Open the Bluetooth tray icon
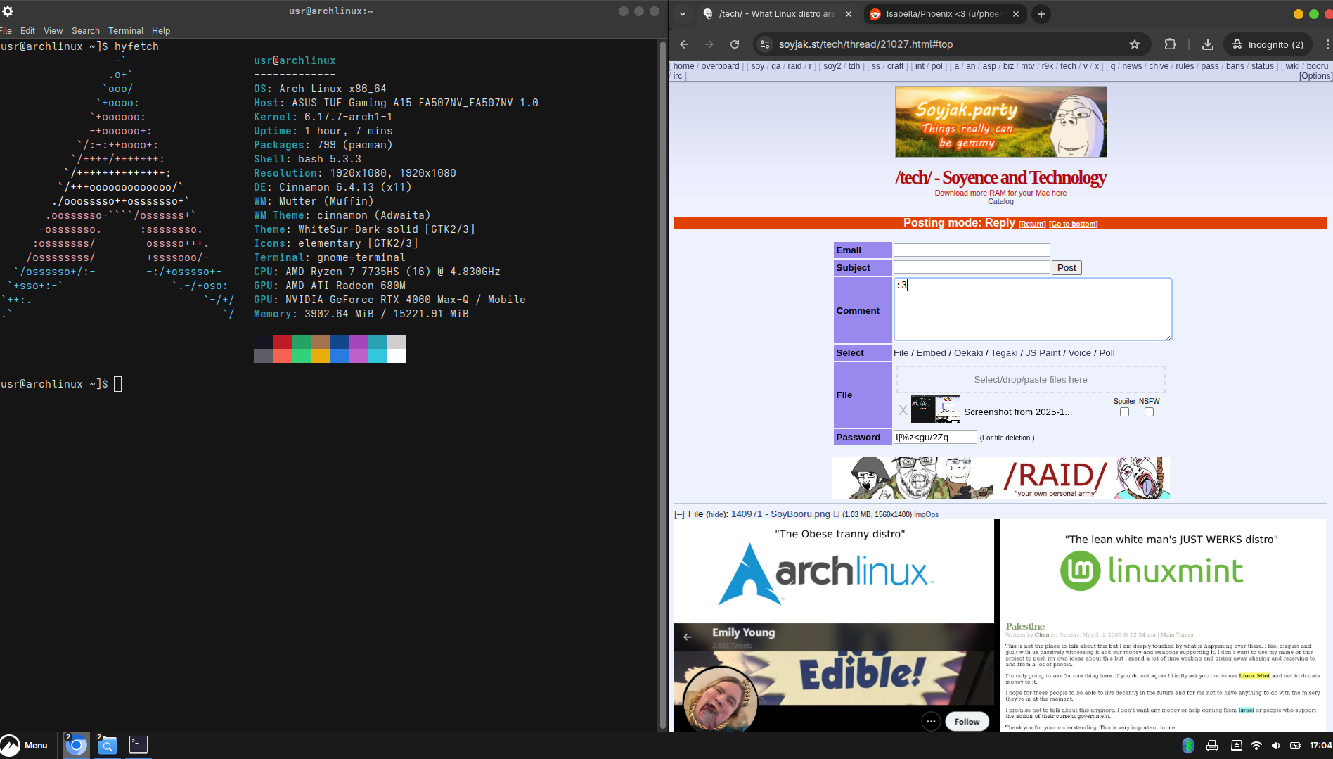 (1188, 746)
